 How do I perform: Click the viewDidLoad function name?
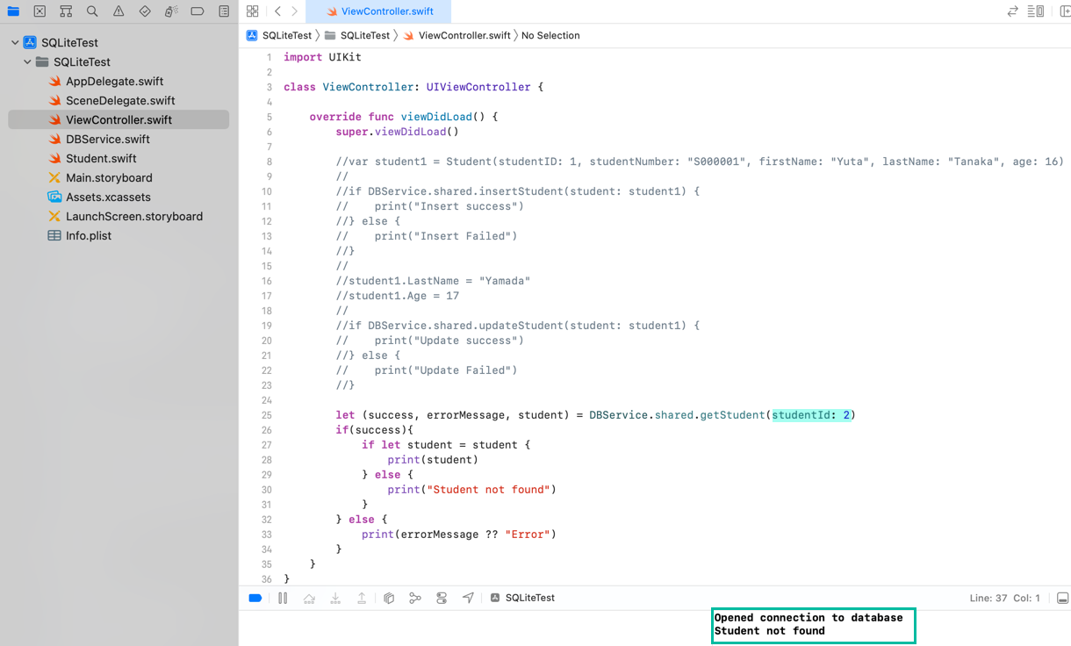436,117
